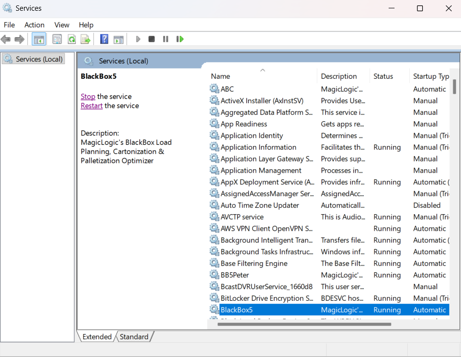Click the Help question mark icon

[x=104, y=39]
